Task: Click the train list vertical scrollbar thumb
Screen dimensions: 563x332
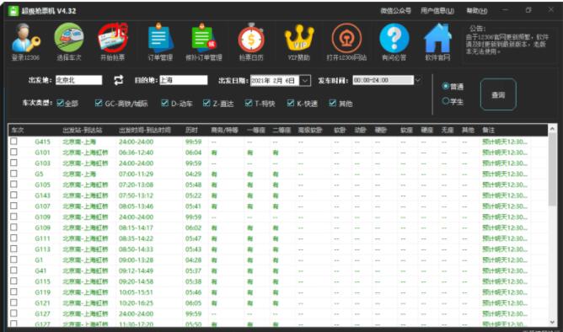Action: pos(552,169)
